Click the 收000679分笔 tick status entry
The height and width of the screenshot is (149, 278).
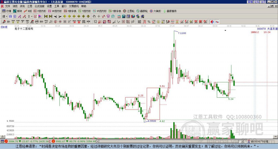point(258,141)
